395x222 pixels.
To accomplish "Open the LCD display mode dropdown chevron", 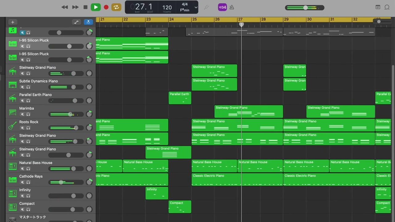I will tap(196, 7).
